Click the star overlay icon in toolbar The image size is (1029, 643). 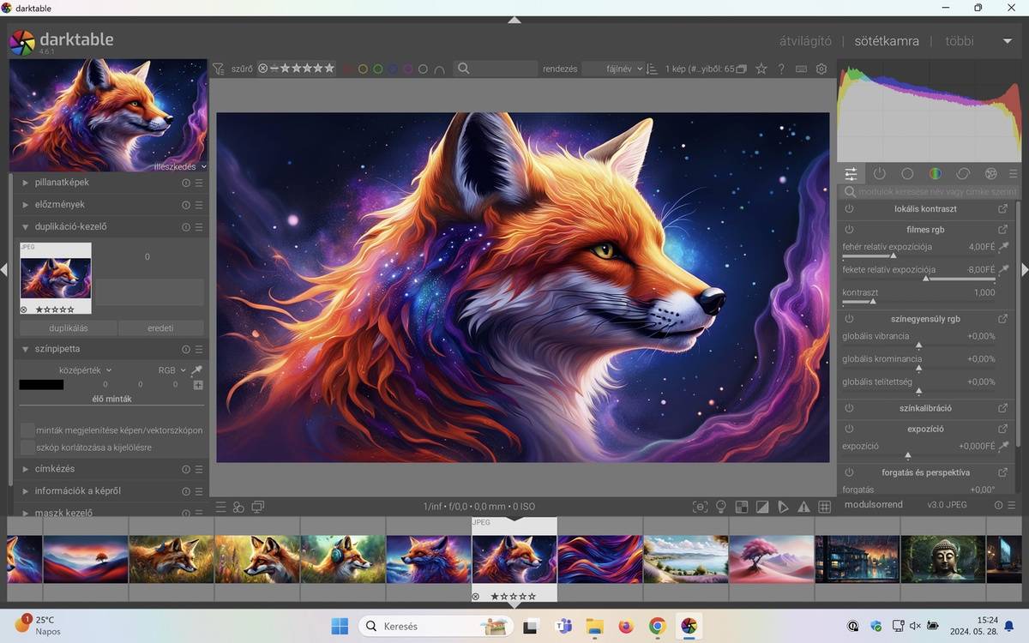(761, 69)
